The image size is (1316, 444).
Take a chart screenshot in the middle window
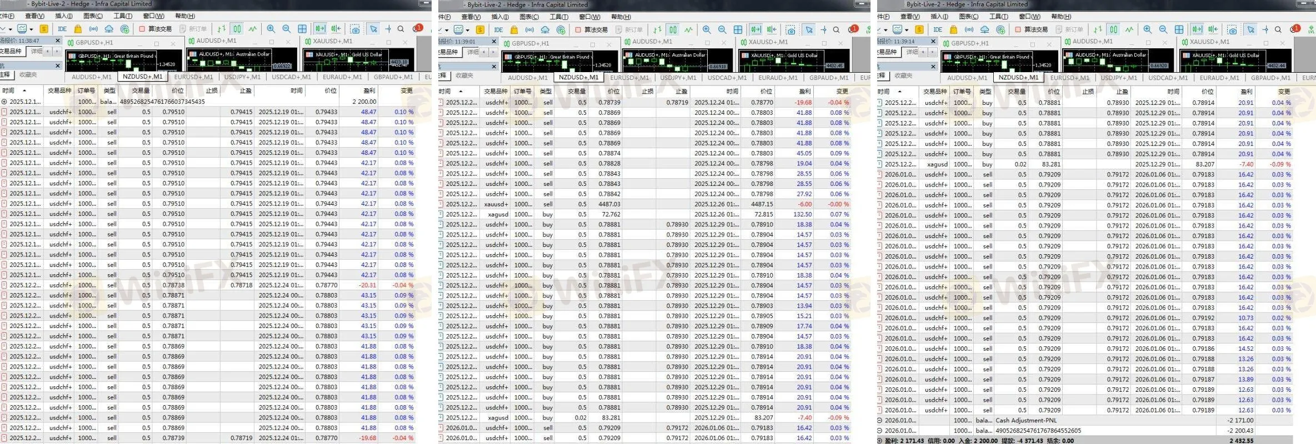[791, 29]
